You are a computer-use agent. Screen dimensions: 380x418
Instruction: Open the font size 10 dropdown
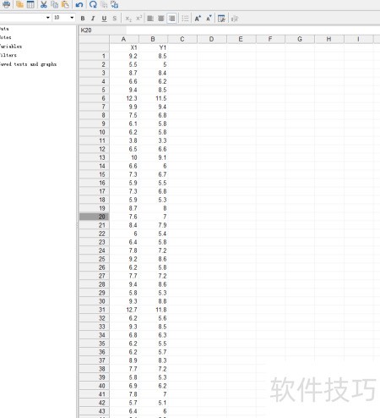click(x=72, y=18)
